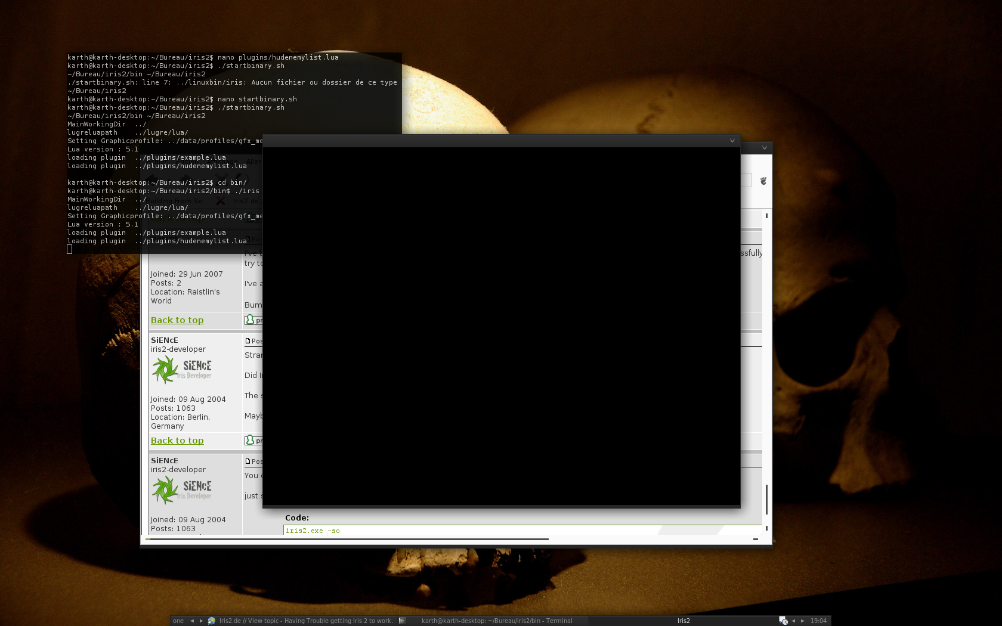This screenshot has height=626, width=1002.
Task: Open the Iris2 window titlebar chevron menu
Action: [732, 141]
